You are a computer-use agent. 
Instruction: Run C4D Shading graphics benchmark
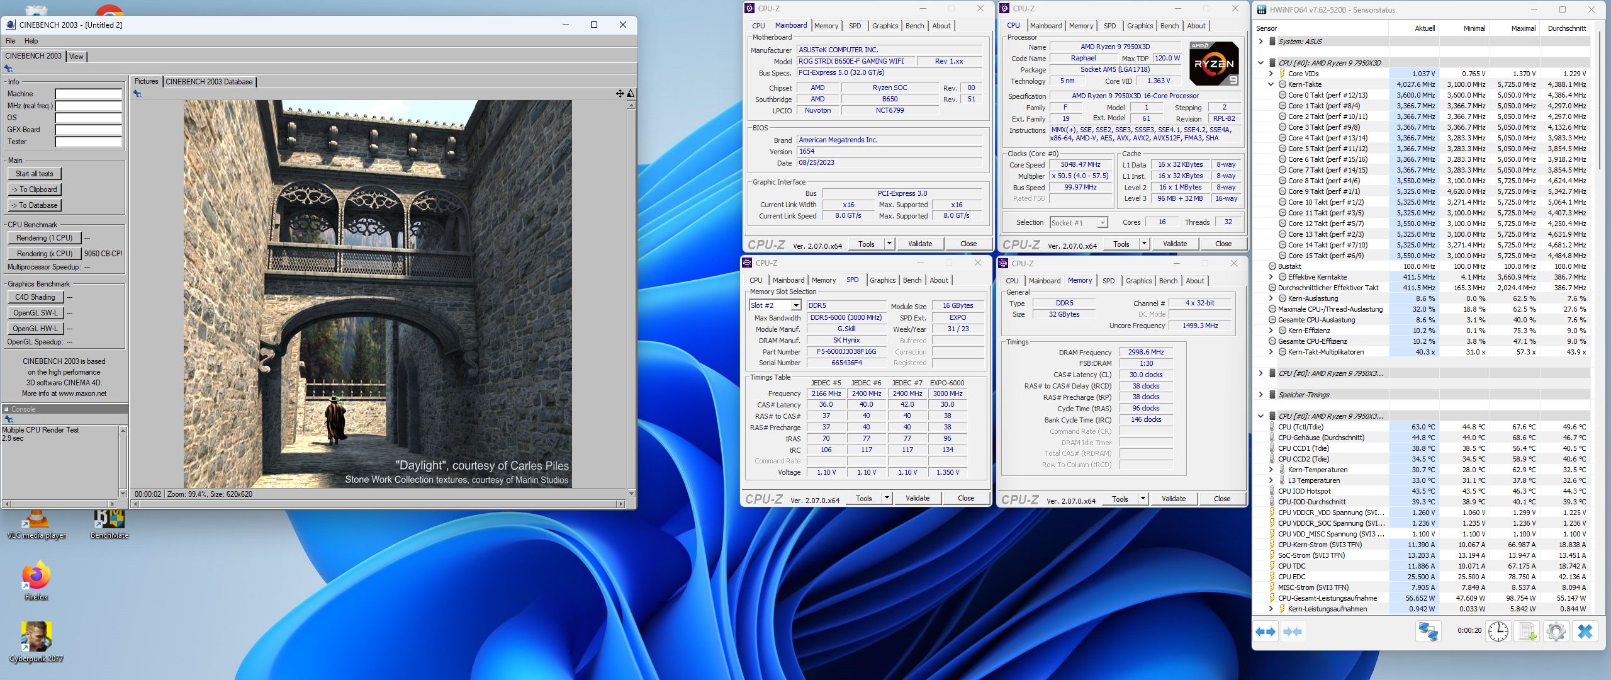click(35, 297)
